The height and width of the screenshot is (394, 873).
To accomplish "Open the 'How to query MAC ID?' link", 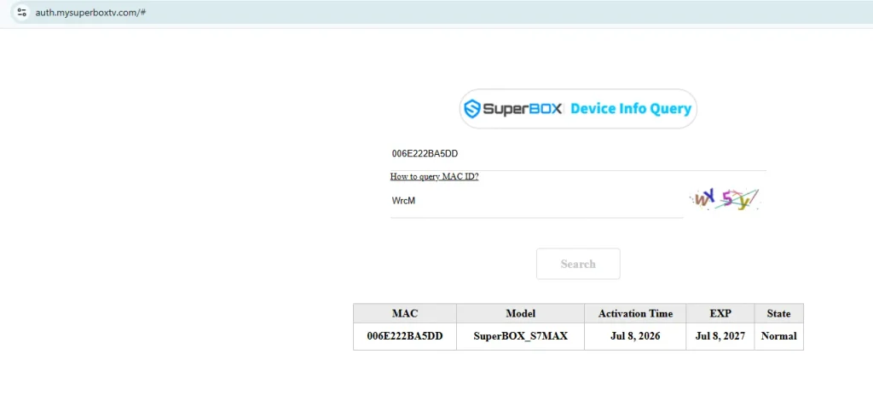I will [434, 177].
